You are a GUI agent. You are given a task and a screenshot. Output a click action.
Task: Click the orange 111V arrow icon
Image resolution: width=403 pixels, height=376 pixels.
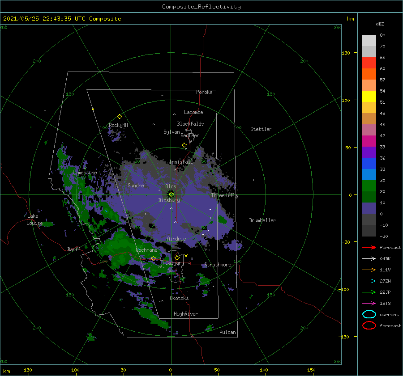tap(369, 270)
